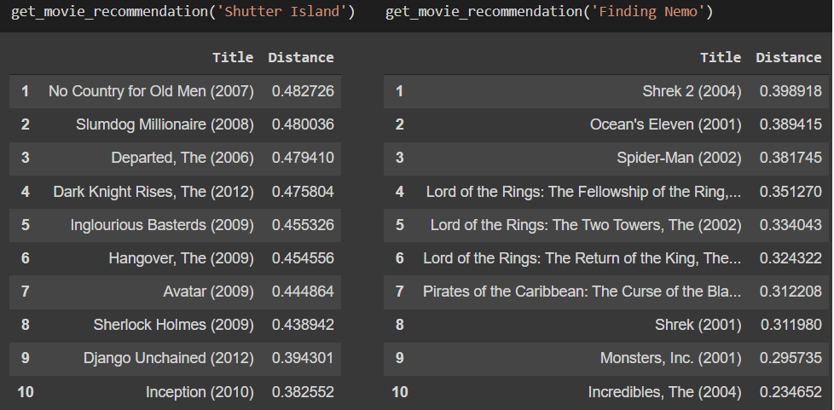Click Shrek (2001) title cell
Screen dimensions: 834x410
coord(698,325)
